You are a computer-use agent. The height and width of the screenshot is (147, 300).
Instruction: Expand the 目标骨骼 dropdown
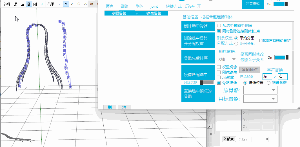click(x=260, y=99)
